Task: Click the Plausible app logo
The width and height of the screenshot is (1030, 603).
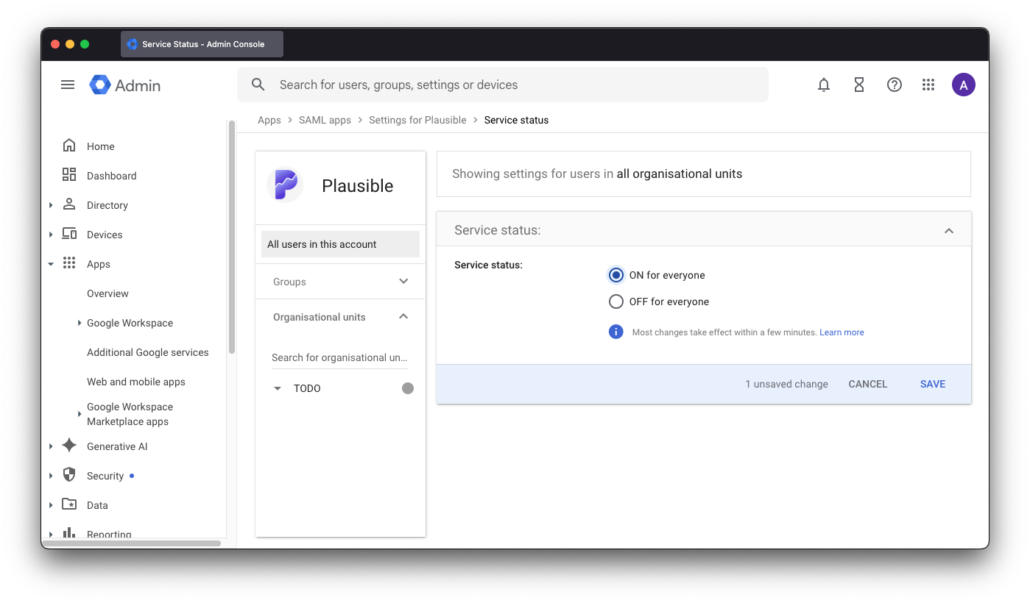Action: point(285,185)
